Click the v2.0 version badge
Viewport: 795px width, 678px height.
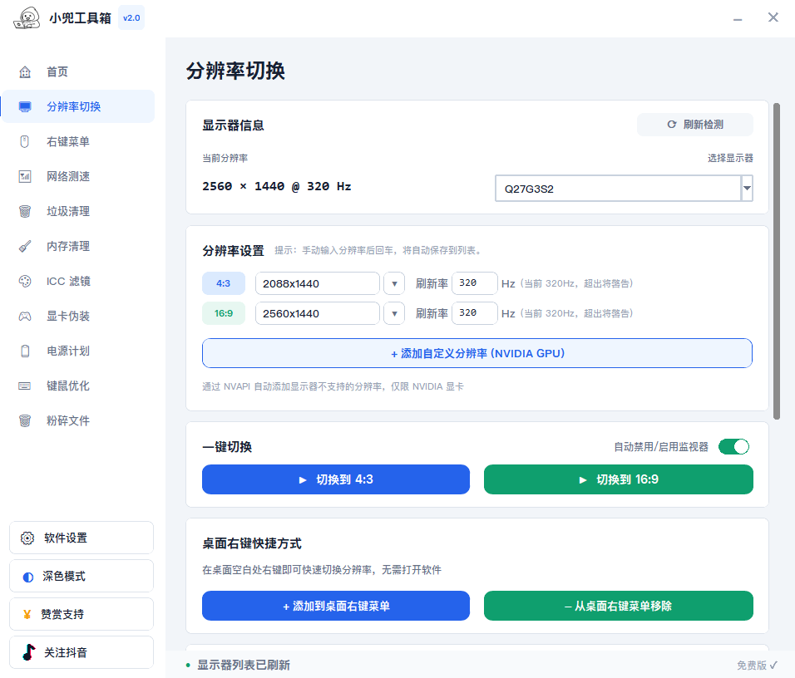(x=131, y=17)
